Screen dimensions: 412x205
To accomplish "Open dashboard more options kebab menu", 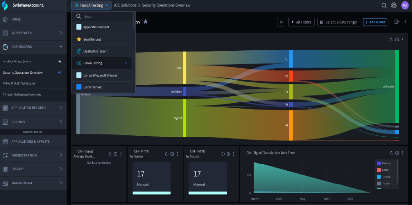I will tap(405, 22).
